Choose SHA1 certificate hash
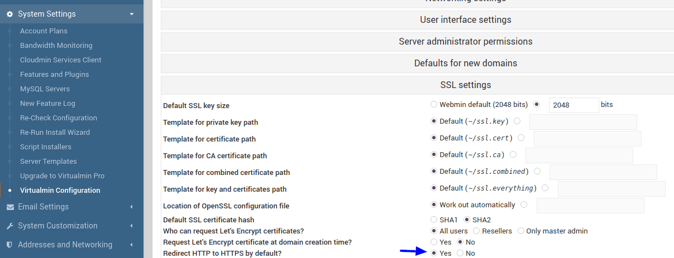The image size is (674, 258). (x=434, y=220)
